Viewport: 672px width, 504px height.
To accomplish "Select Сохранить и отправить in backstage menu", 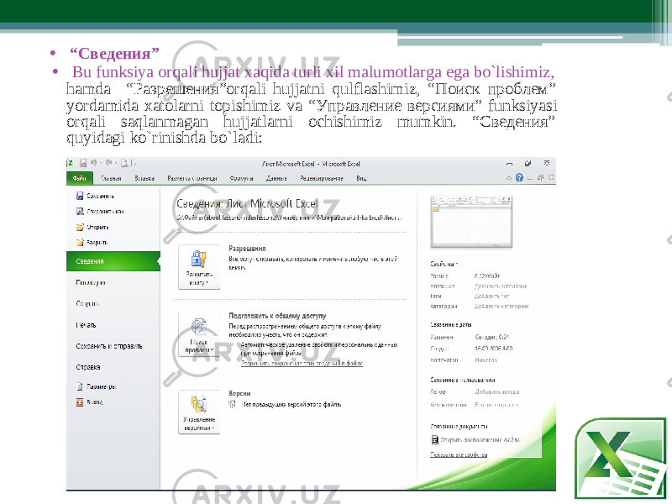I will click(109, 346).
